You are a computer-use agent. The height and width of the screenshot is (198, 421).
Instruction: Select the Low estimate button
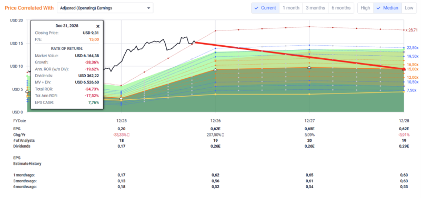(x=409, y=8)
